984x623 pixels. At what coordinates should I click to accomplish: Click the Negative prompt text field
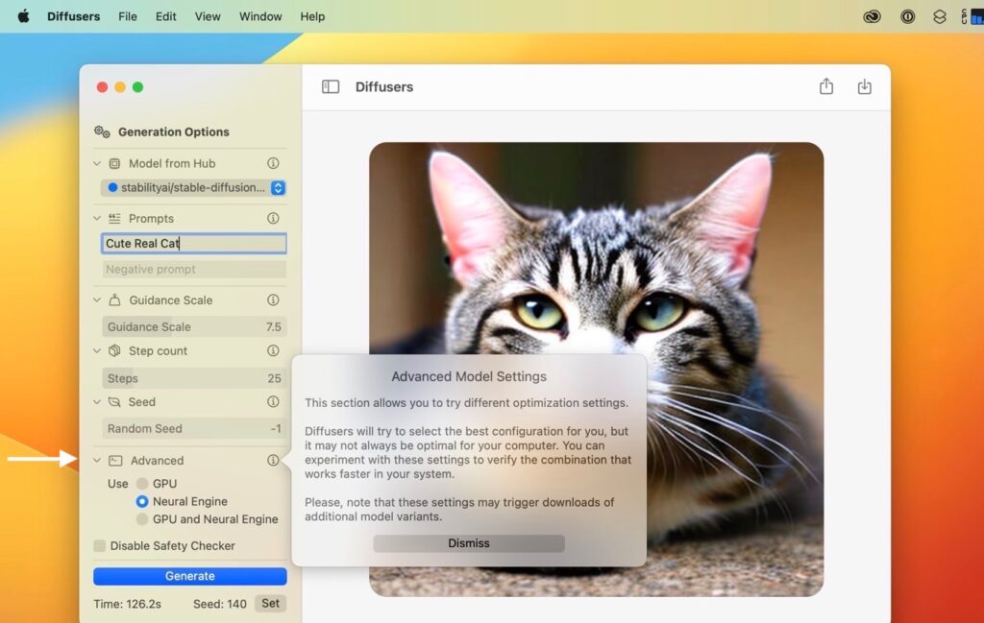[193, 270]
